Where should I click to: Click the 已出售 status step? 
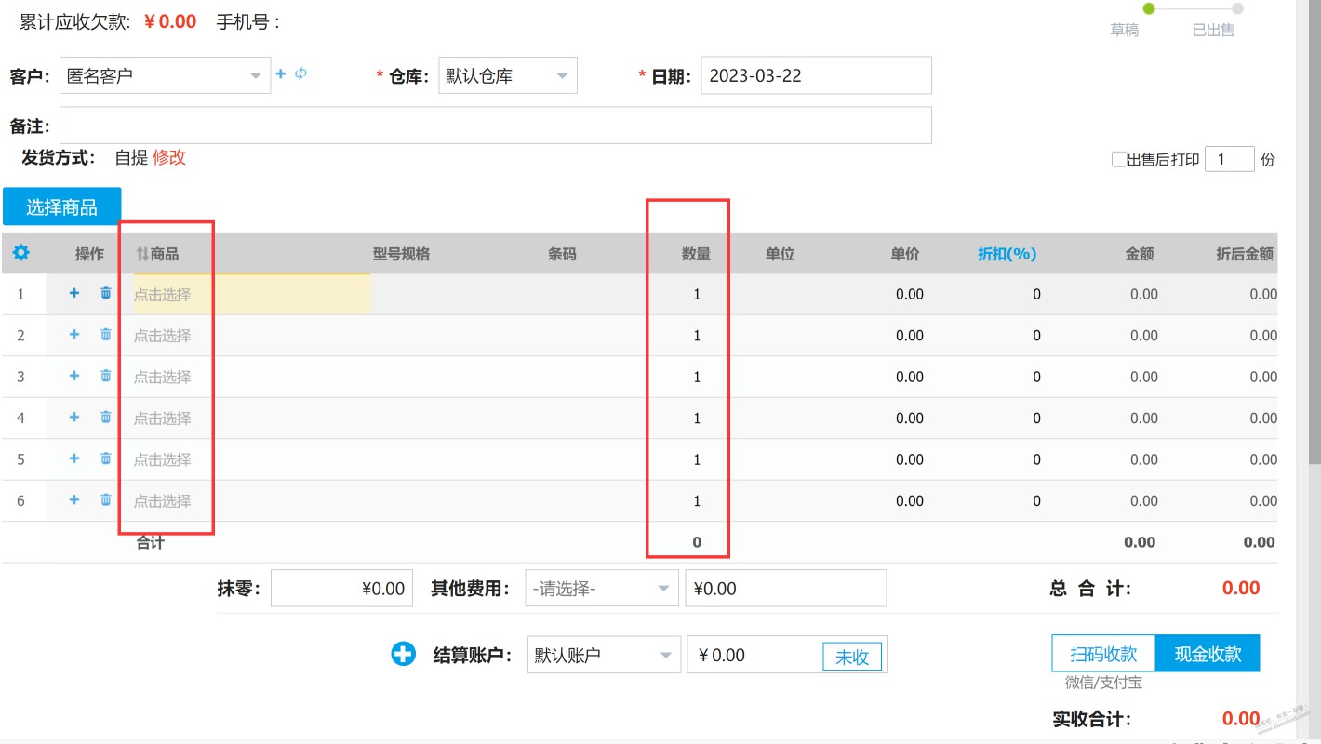pyautogui.click(x=1213, y=30)
